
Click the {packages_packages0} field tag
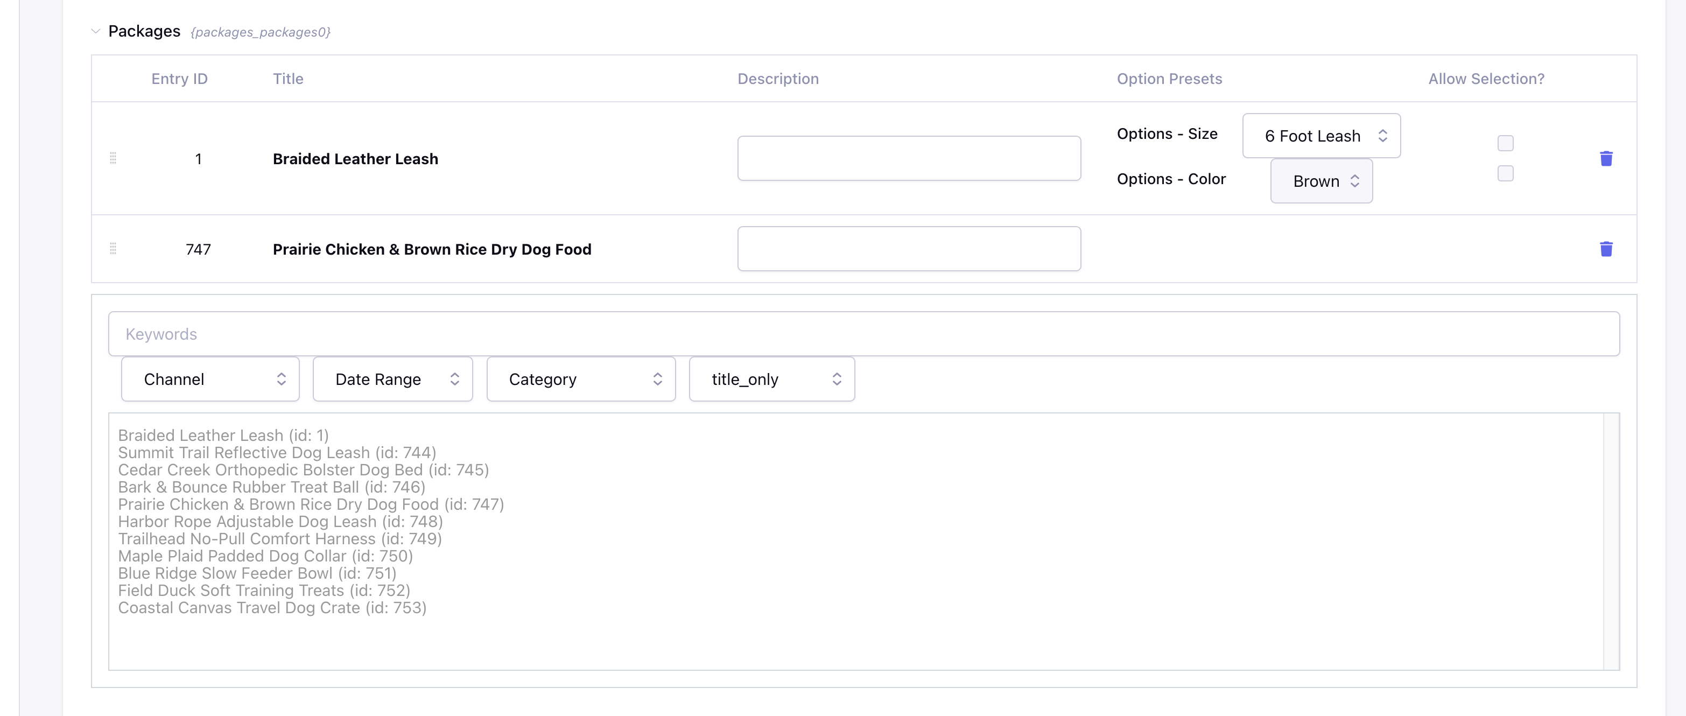click(261, 32)
